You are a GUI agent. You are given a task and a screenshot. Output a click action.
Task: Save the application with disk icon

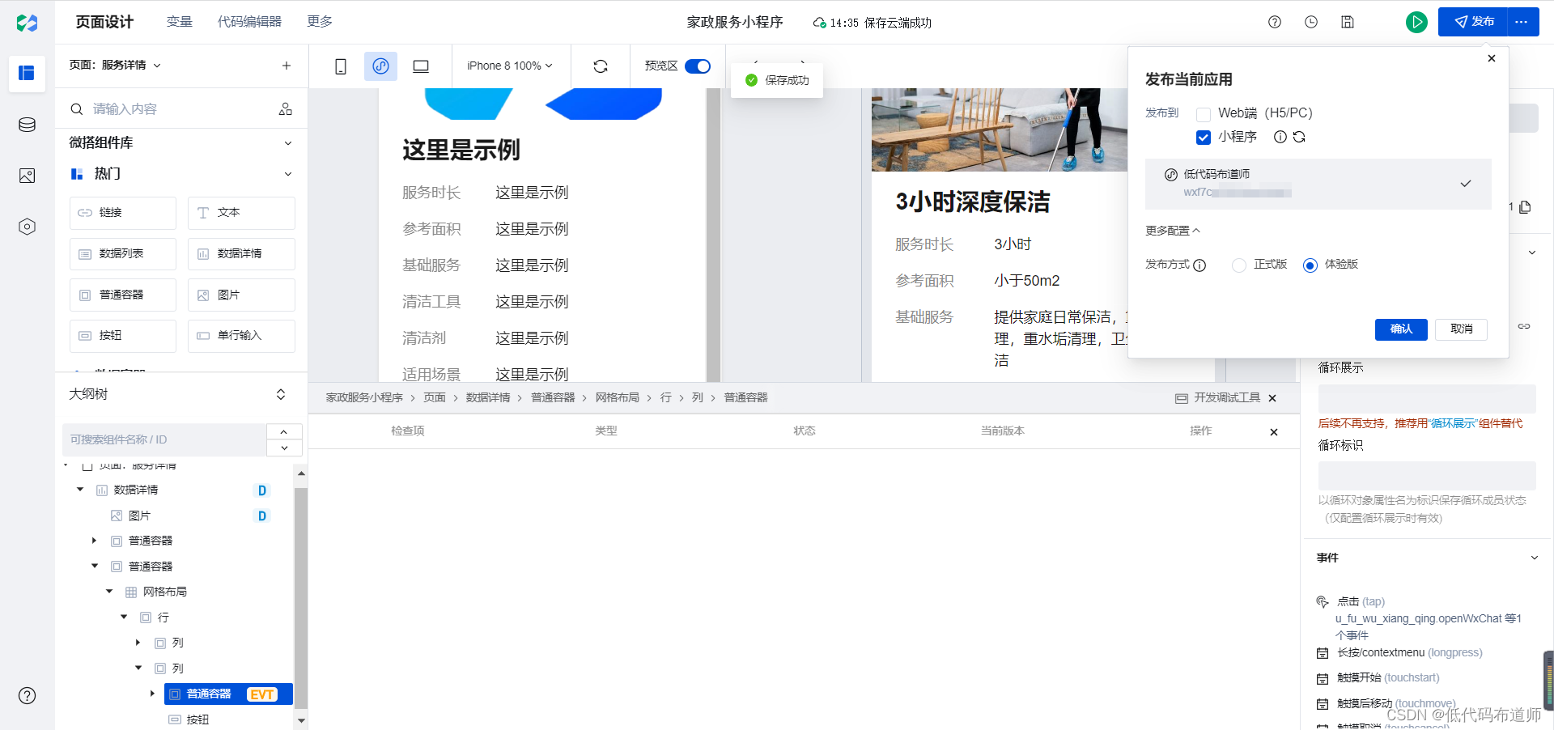[1348, 22]
